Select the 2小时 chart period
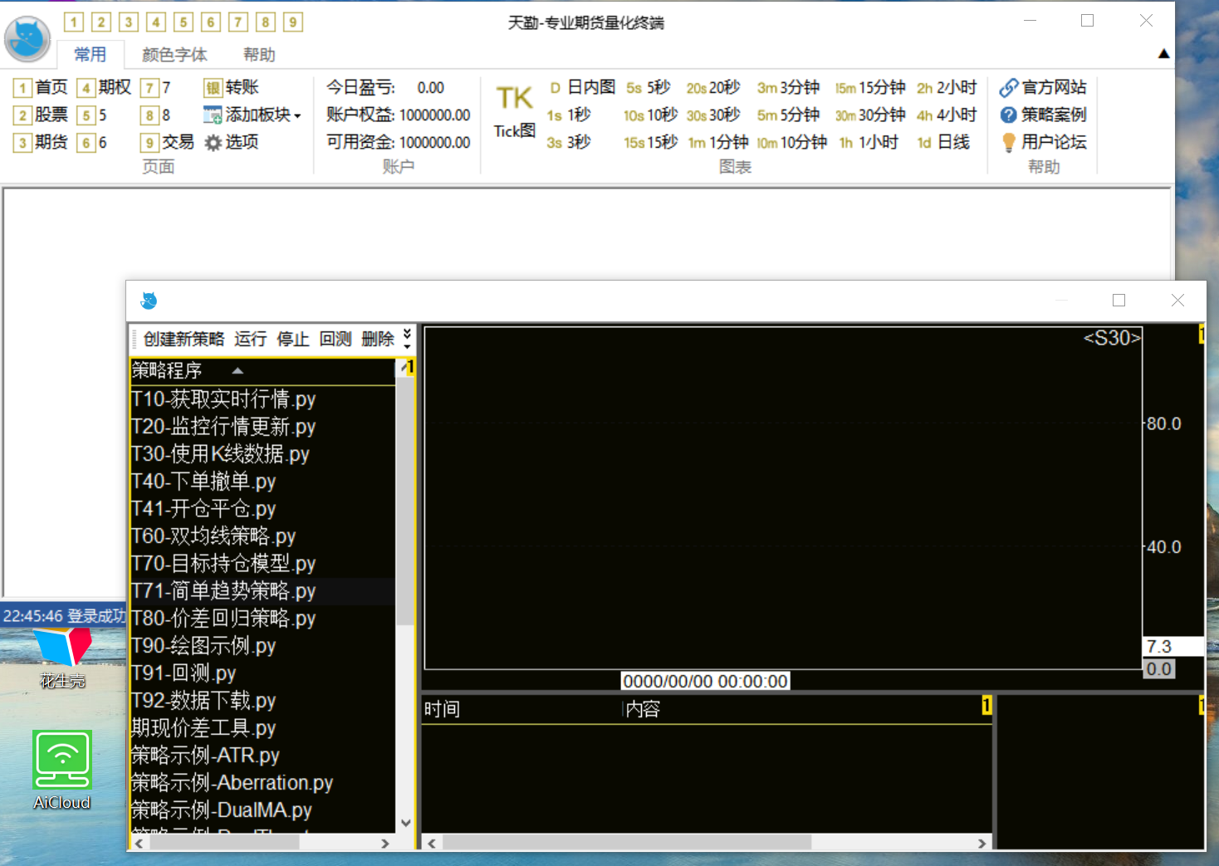Screen dimensions: 1219x866 coord(947,87)
